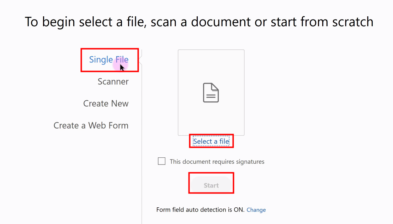
Task: Enable the document requires signatures checkbox
Action: (161, 161)
